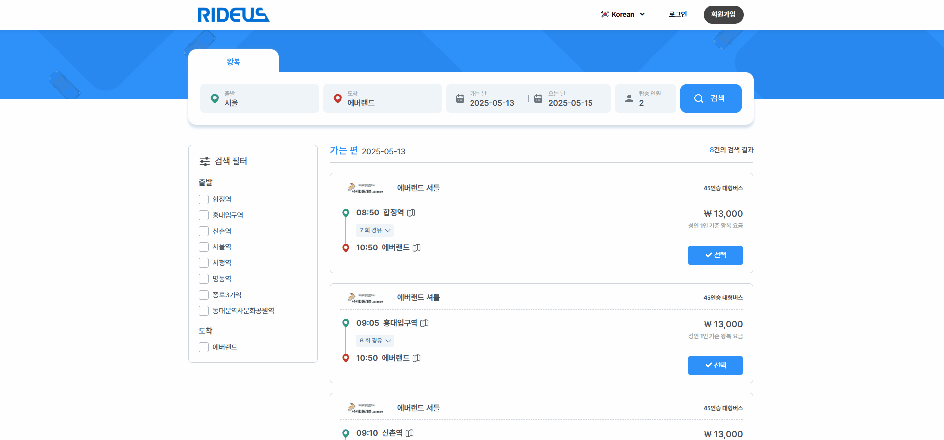Click the 회원가입 button
944x440 pixels.
click(723, 14)
